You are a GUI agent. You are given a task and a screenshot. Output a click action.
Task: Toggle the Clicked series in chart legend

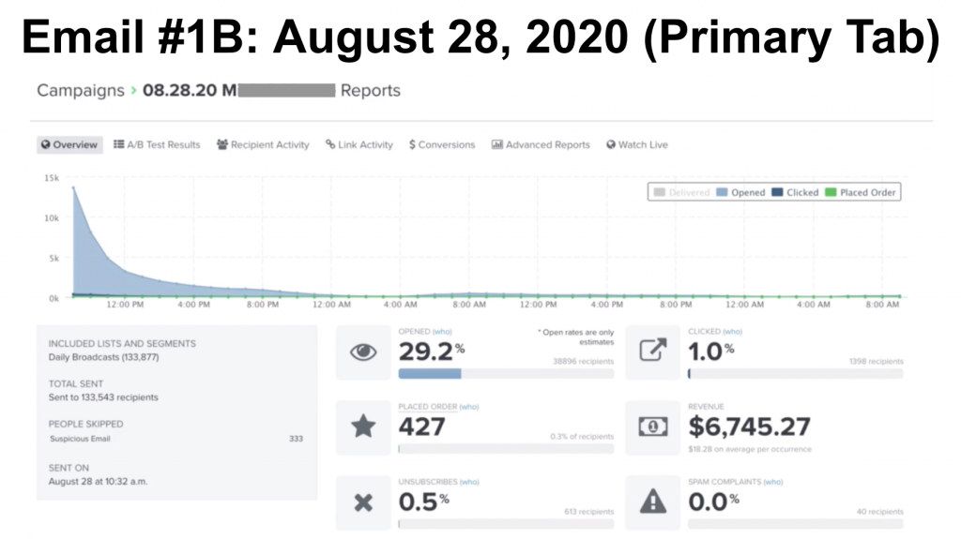(x=795, y=192)
